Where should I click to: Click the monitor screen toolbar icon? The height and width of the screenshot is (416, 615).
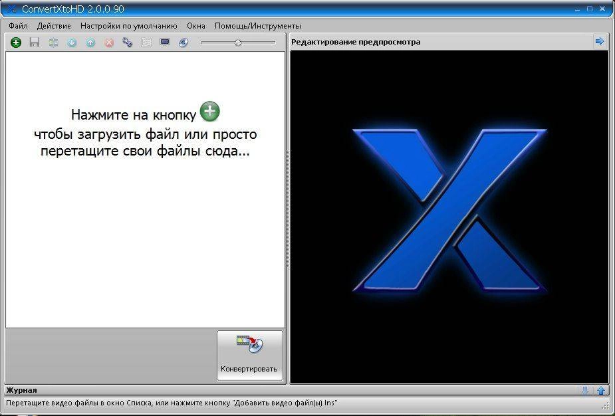165,43
